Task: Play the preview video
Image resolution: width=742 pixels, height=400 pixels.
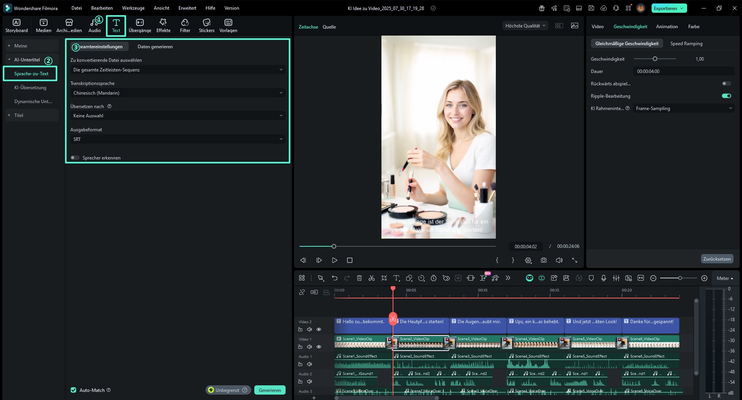Action: [334, 260]
